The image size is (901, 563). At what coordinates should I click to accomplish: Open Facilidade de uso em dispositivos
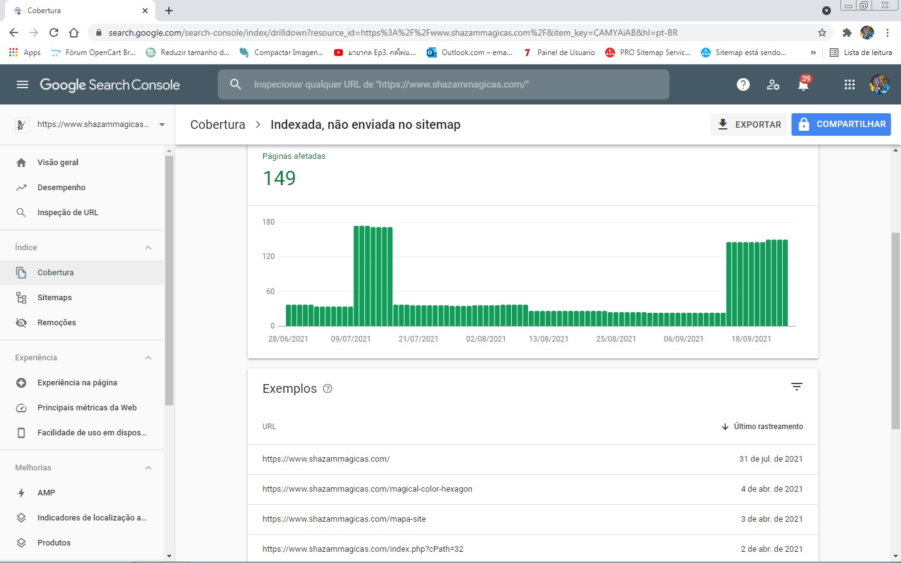pos(82,433)
